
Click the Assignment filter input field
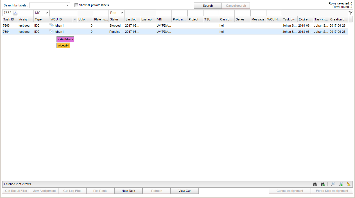point(26,13)
